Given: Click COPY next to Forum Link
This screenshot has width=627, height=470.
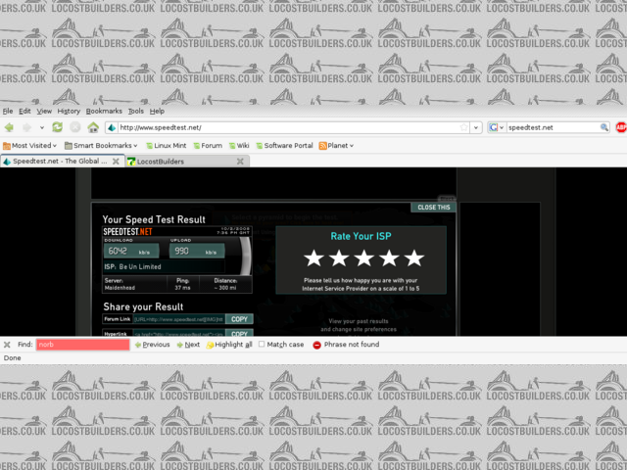Looking at the screenshot, I should point(240,319).
